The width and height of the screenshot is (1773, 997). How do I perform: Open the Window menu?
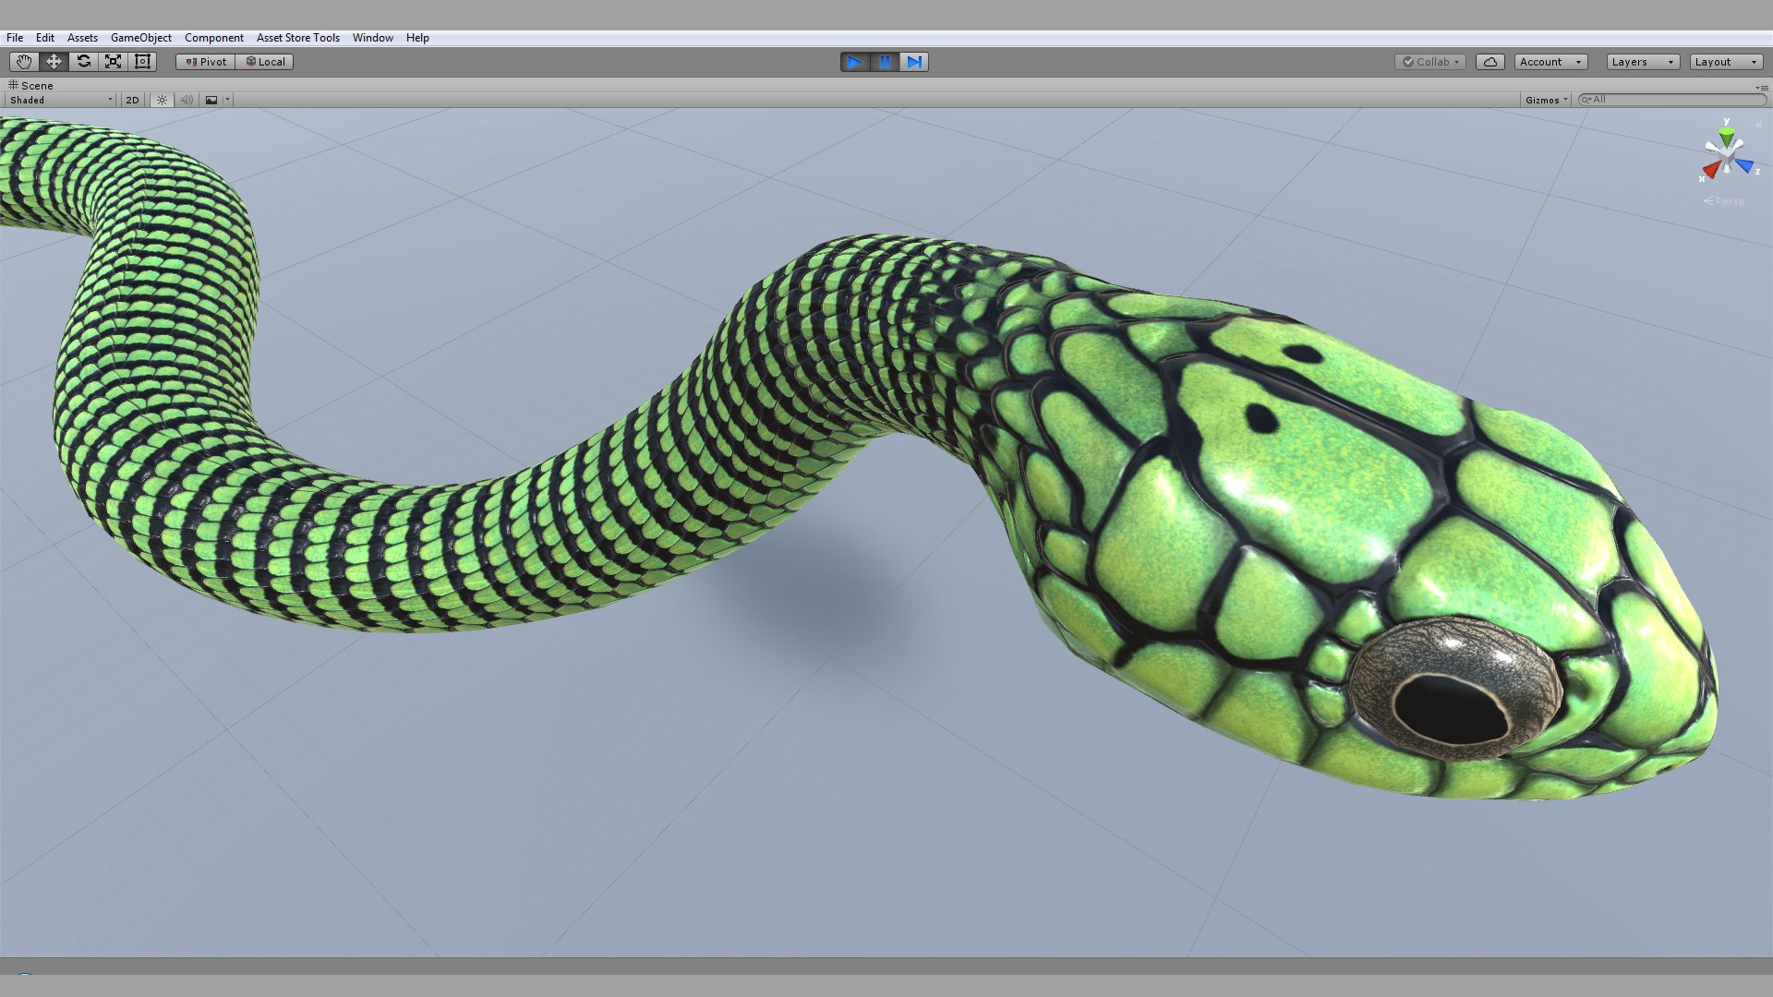373,38
